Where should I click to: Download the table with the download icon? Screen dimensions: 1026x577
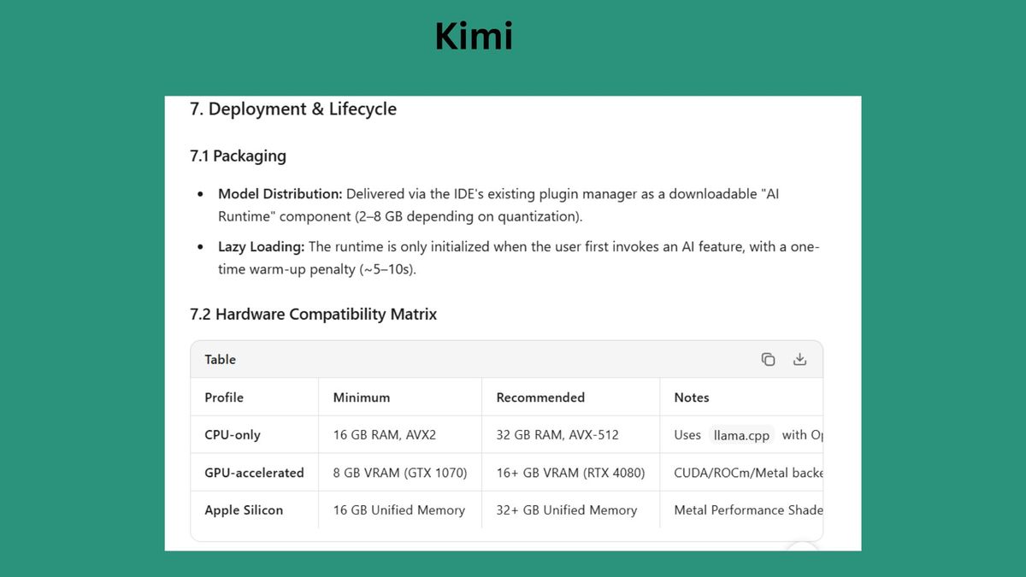coord(799,359)
